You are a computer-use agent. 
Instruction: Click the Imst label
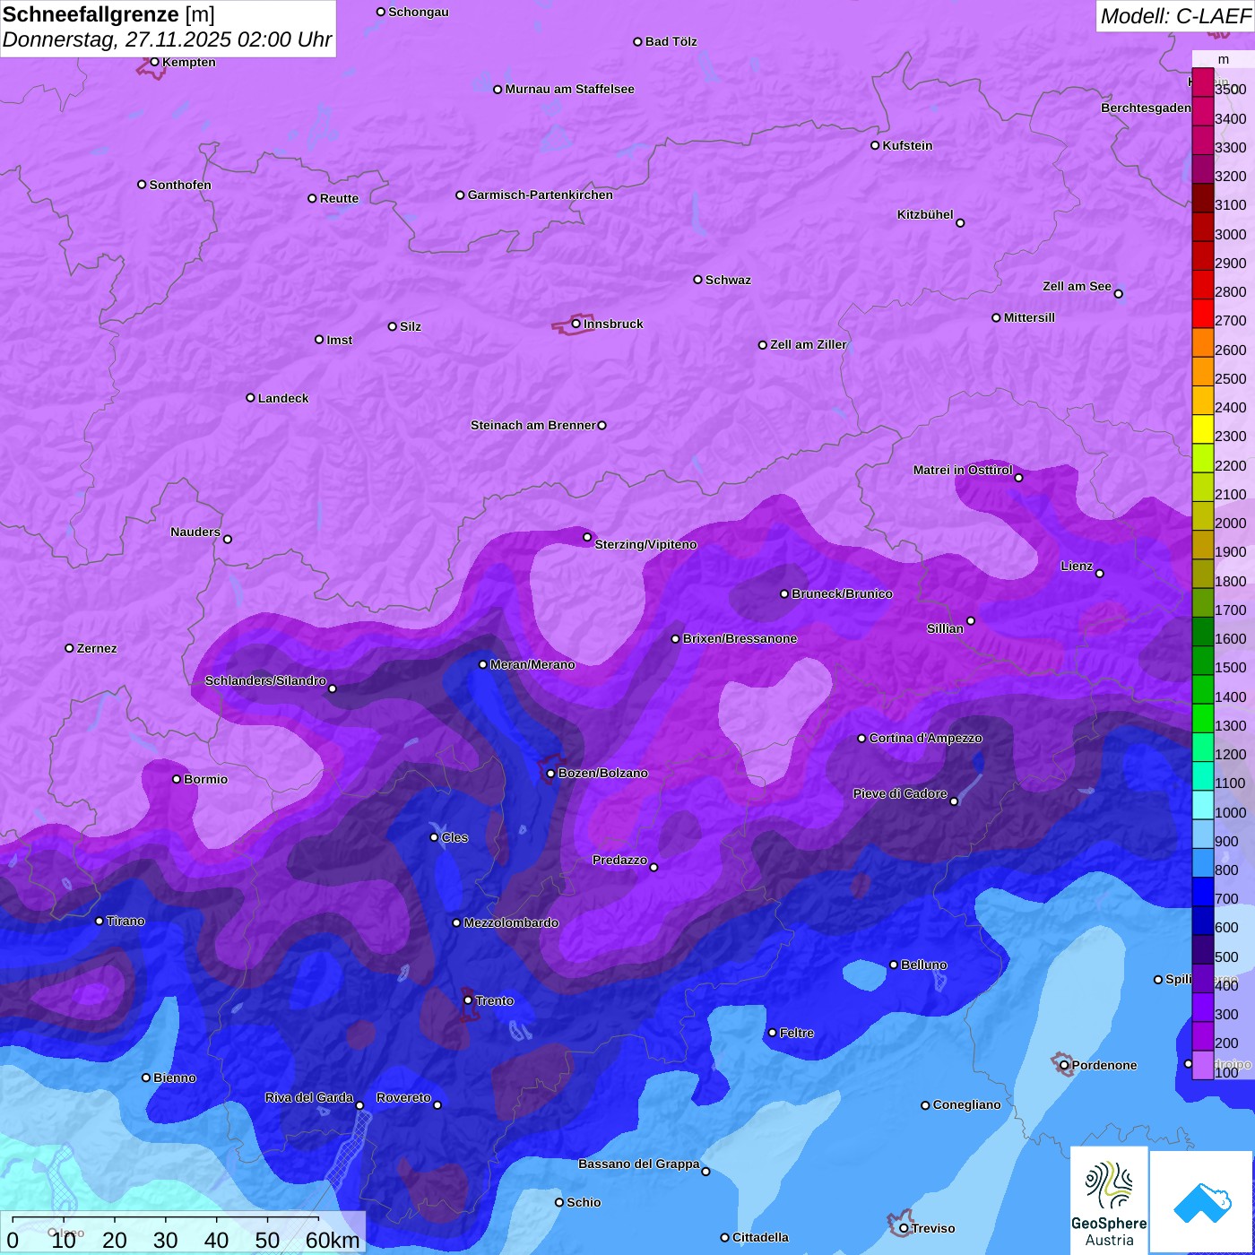pyautogui.click(x=340, y=340)
